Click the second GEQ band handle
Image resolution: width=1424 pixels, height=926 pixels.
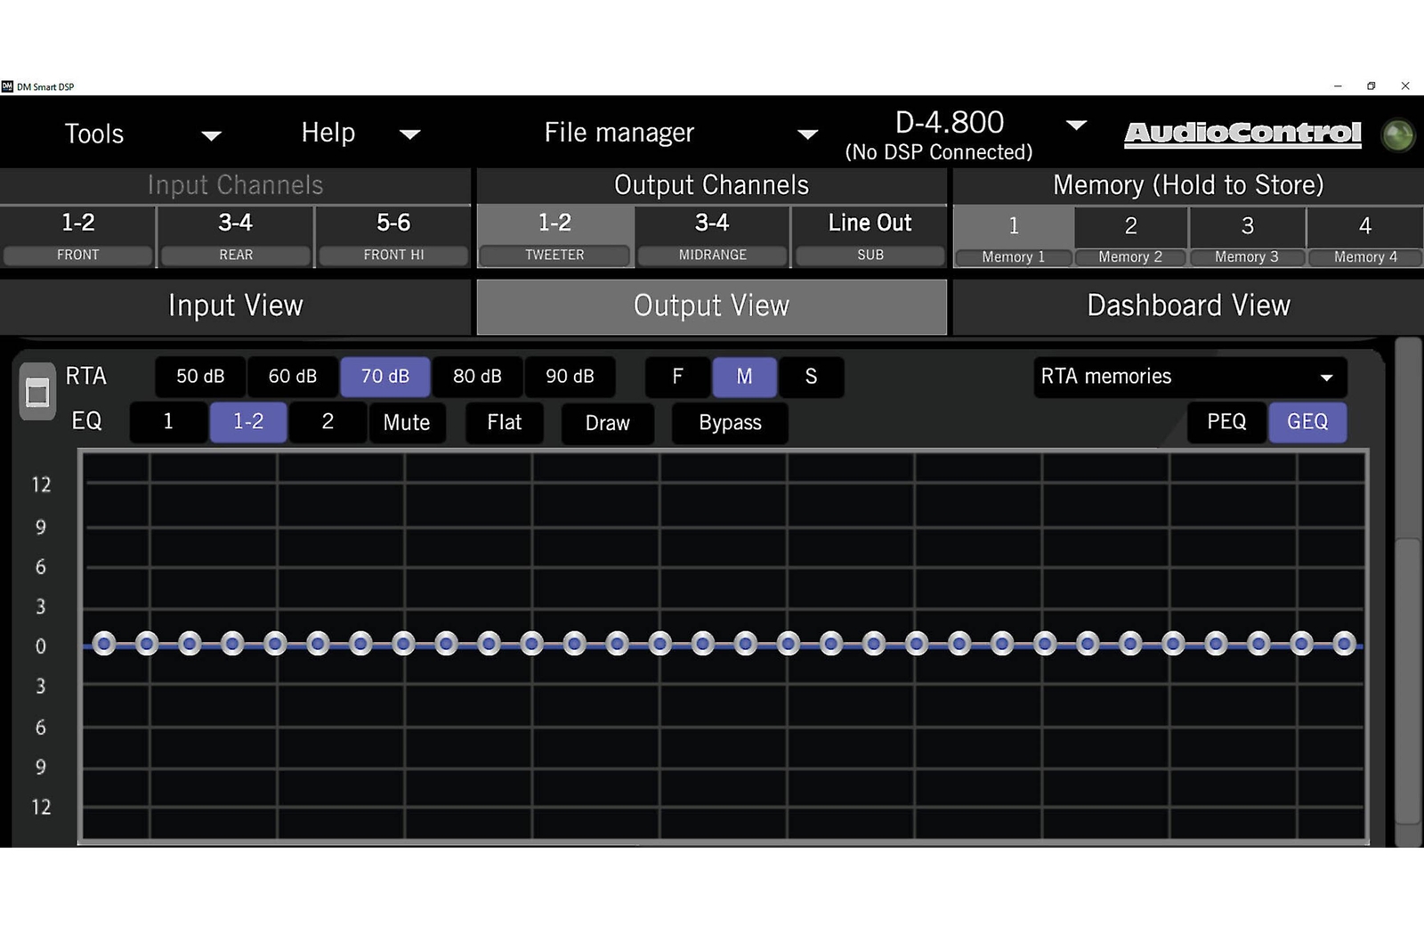tap(147, 643)
